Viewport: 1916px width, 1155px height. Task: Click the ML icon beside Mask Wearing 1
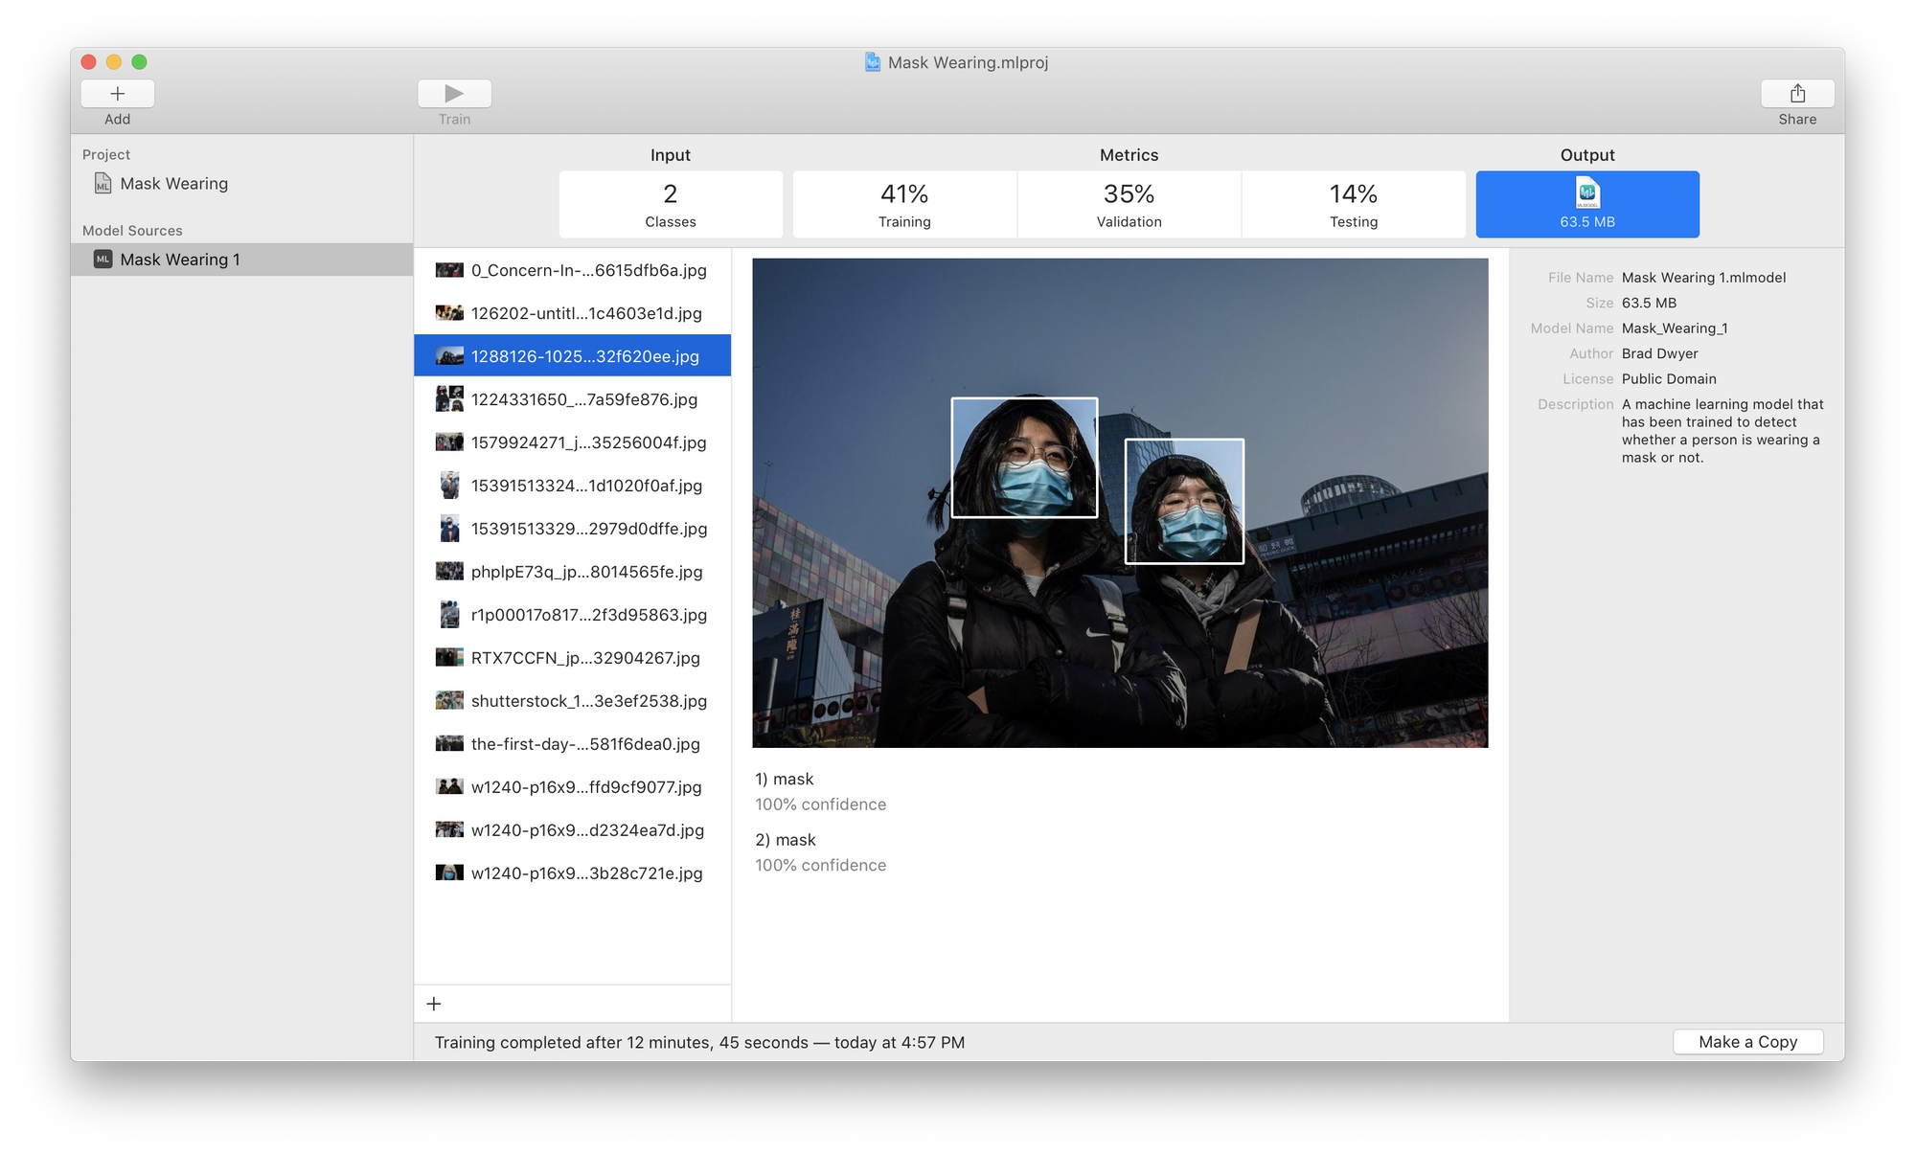click(x=103, y=260)
